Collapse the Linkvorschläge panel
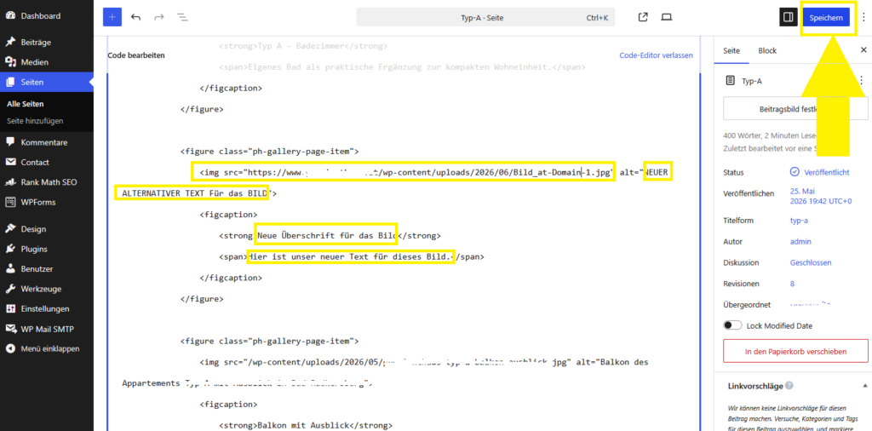The height and width of the screenshot is (431, 872). pos(865,385)
